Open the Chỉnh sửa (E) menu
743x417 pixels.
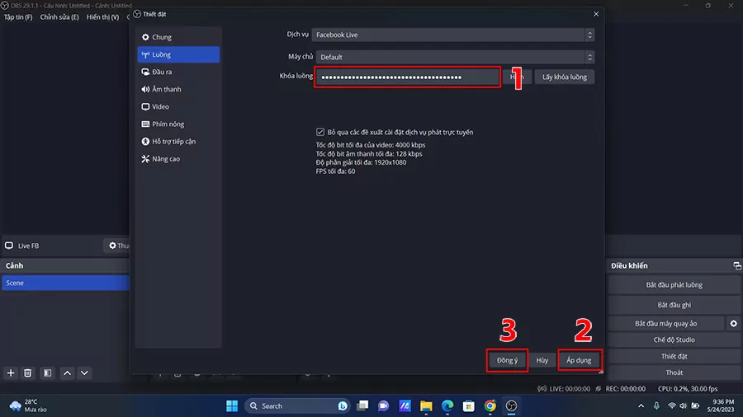(59, 17)
